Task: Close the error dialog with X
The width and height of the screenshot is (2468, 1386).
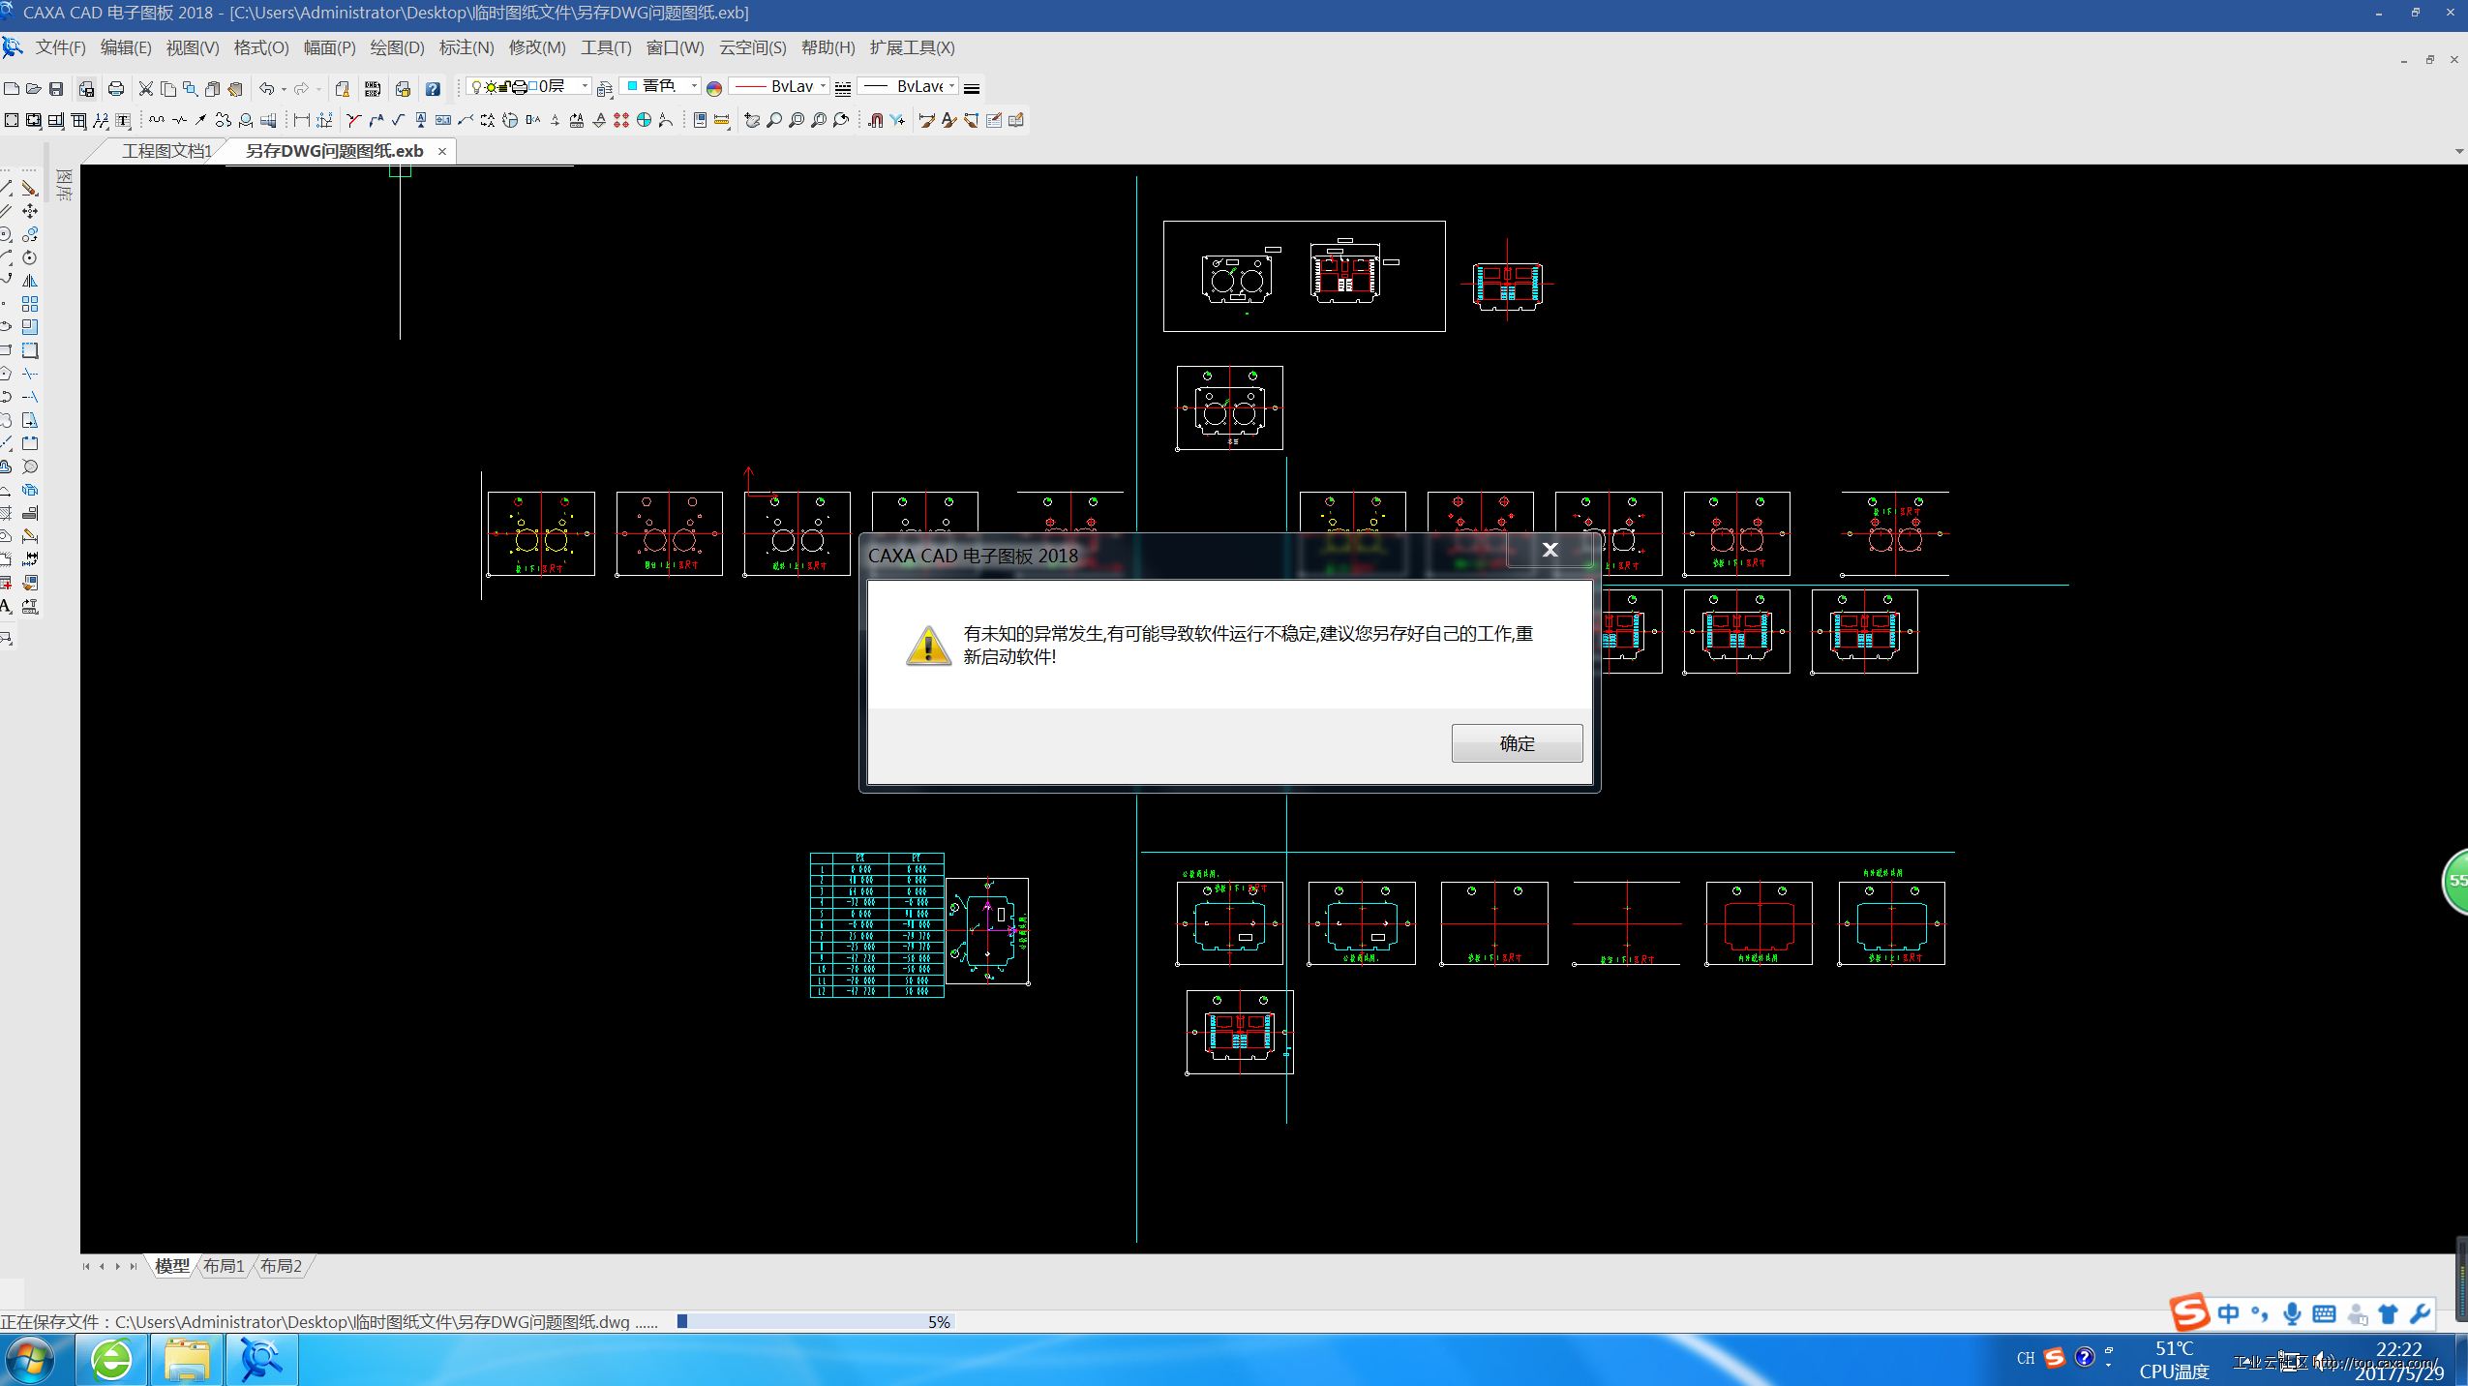Action: pyautogui.click(x=1550, y=550)
